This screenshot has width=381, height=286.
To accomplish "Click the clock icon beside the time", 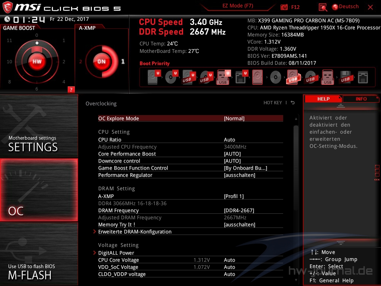I will [7, 19].
